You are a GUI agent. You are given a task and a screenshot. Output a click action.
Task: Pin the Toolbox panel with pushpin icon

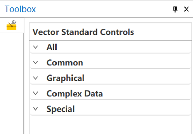tap(175, 9)
